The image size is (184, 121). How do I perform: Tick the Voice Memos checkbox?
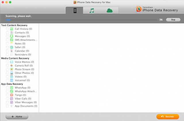[x=7, y=62]
